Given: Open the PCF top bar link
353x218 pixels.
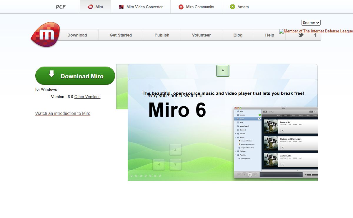Looking at the screenshot, I should [x=61, y=7].
